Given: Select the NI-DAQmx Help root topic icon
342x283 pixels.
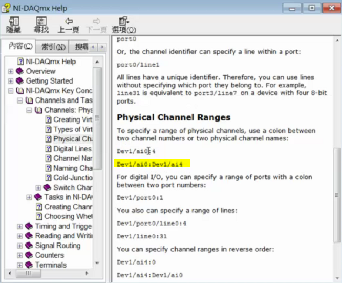Looking at the screenshot, I should [20, 62].
